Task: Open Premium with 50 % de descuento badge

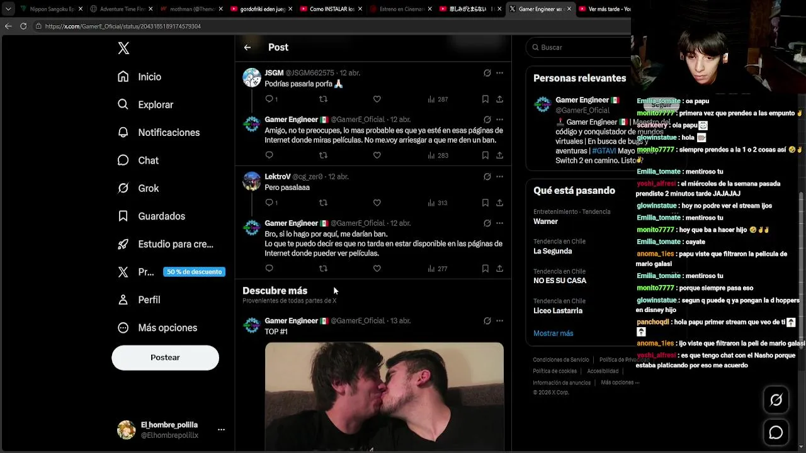Action: tap(171, 272)
